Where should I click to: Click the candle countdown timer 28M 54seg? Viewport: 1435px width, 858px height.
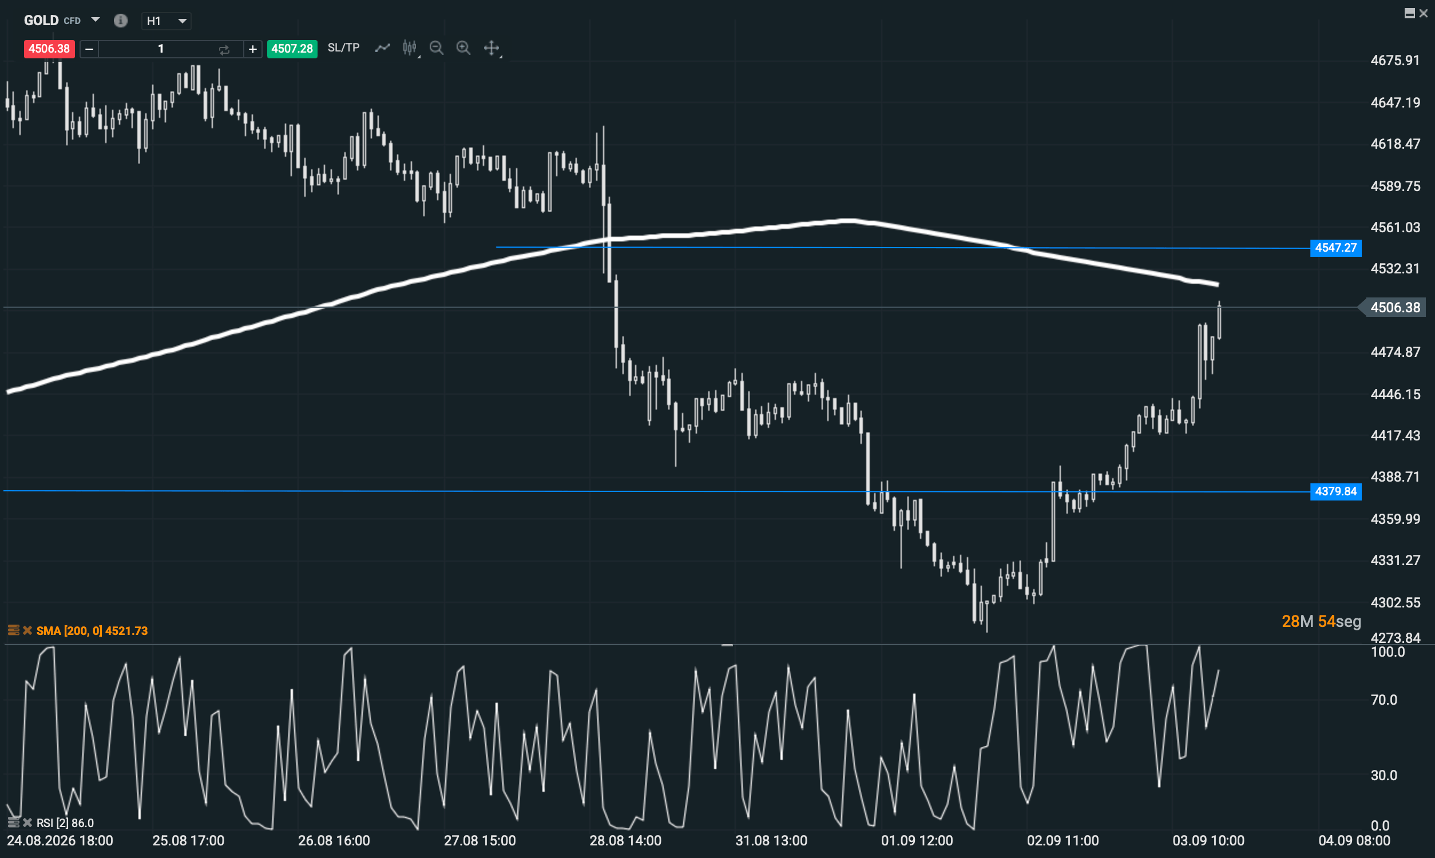pyautogui.click(x=1321, y=622)
